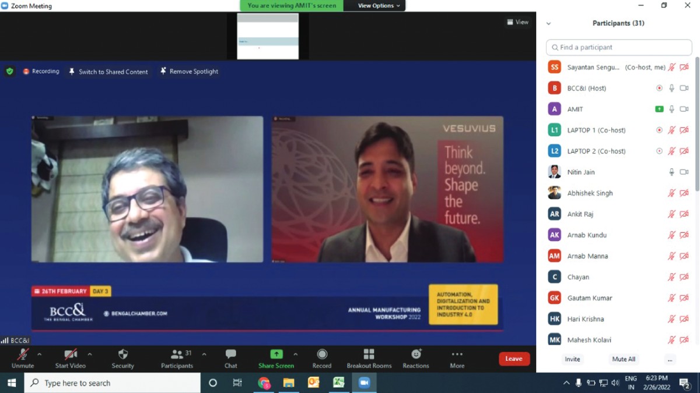The height and width of the screenshot is (393, 700).
Task: Click the 6:23 PM clock in the system tray
Action: tap(656, 378)
